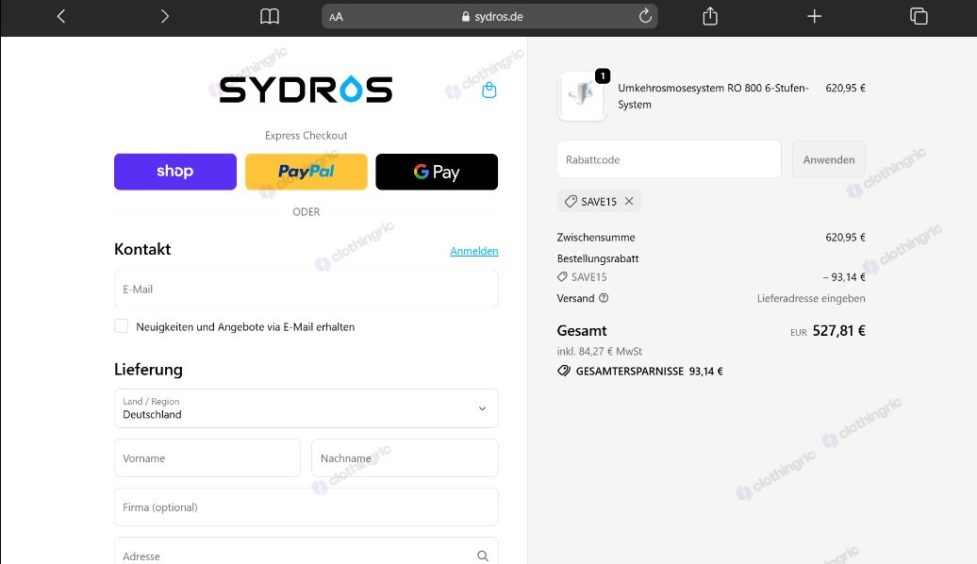Tap the sydros.de address bar
977x564 pixels.
(x=489, y=17)
